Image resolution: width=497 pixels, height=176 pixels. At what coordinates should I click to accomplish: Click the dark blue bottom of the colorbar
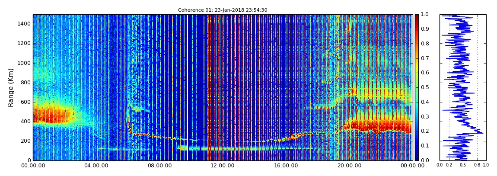tap(417, 157)
